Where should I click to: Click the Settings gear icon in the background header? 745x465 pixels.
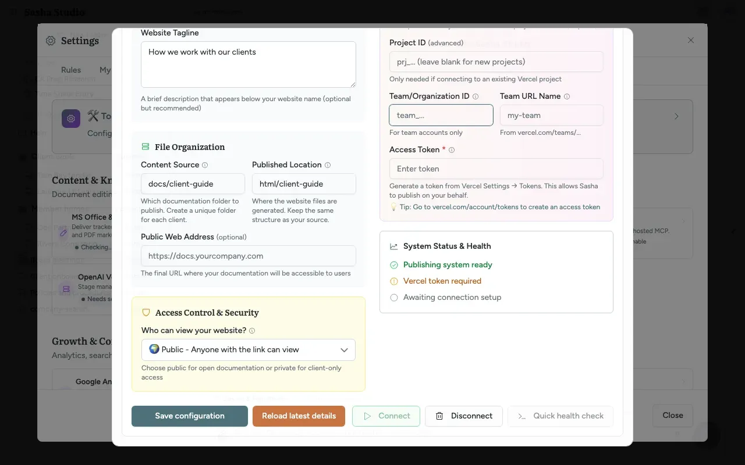(x=51, y=41)
